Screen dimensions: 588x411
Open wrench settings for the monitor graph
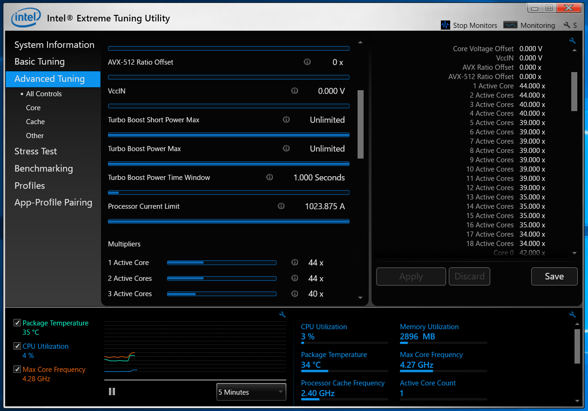(282, 315)
